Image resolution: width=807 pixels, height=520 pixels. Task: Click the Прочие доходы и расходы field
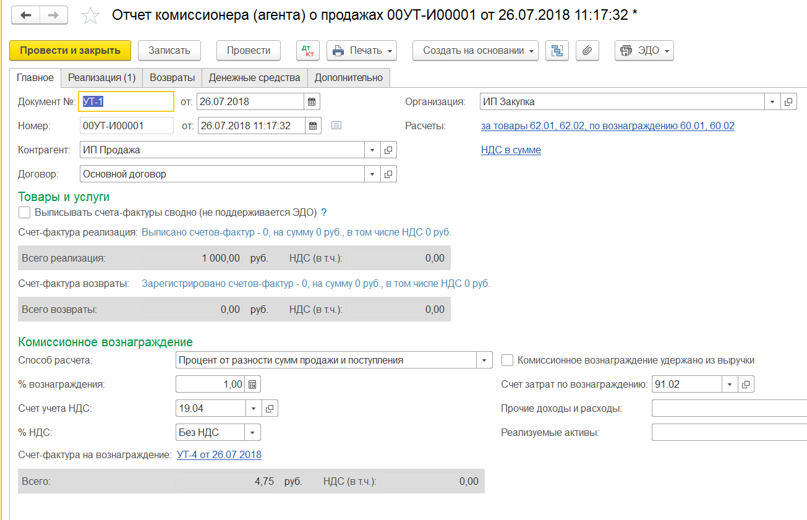(x=728, y=409)
